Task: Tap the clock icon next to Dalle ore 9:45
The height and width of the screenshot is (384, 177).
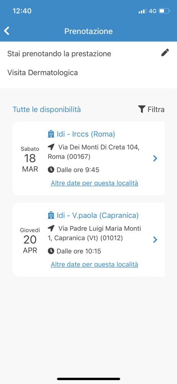Action: 51,170
